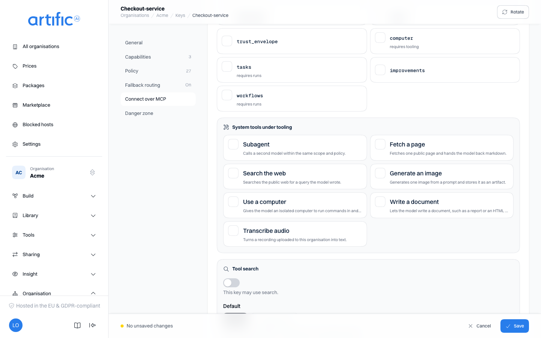Turn on the Tool search toggle
This screenshot has height=338, width=541.
pyautogui.click(x=231, y=283)
